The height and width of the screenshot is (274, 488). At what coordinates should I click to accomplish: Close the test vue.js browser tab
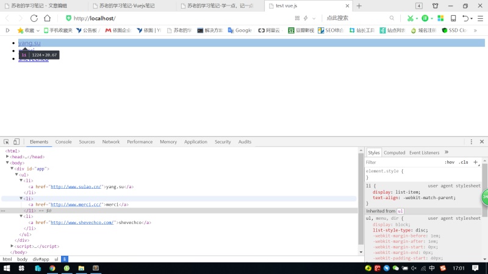coord(347,6)
